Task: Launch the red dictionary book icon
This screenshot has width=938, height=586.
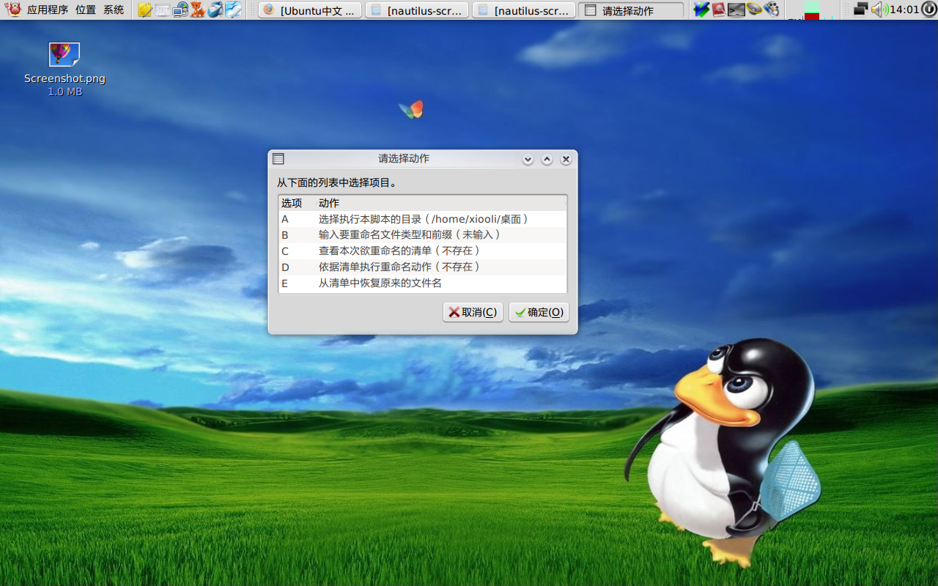Action: 719,10
